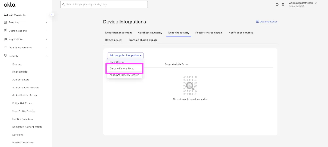Switch to the Certificate authority tab
The image size is (328, 147).
point(150,33)
